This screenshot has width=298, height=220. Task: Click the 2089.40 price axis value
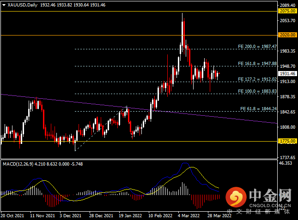click(x=287, y=6)
